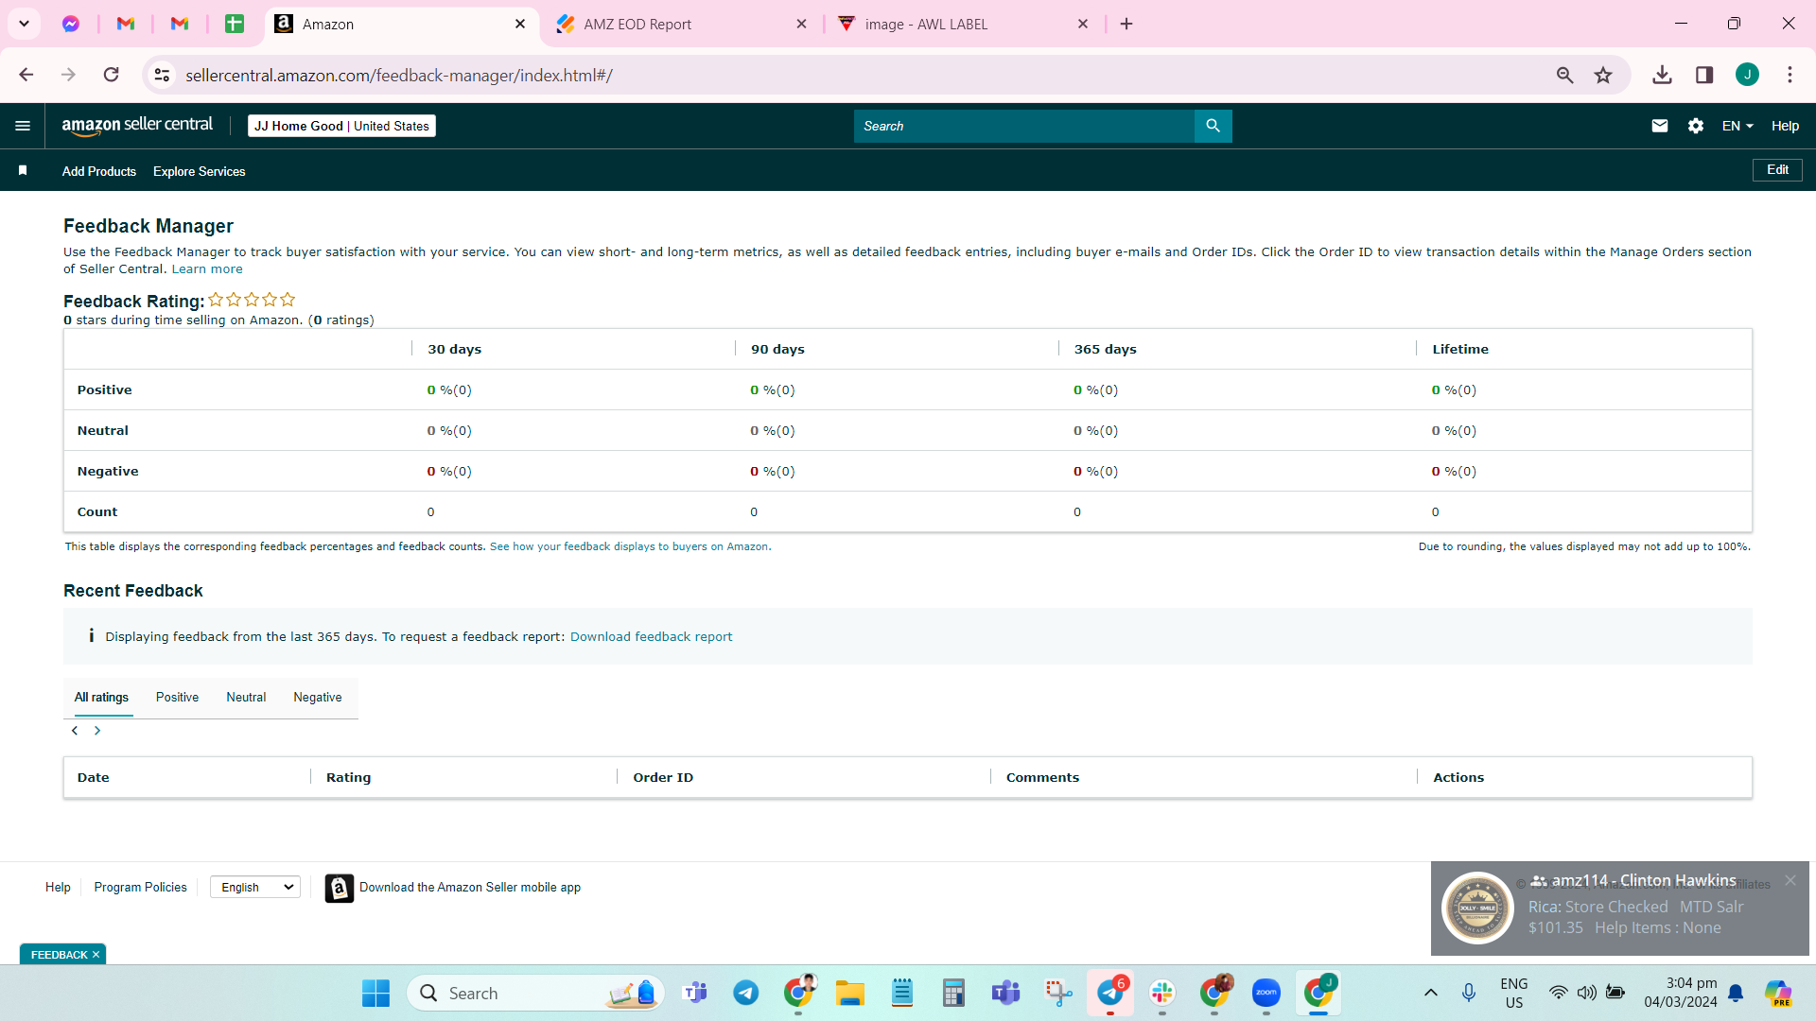
Task: Click the browser address bar URL
Action: 399,75
